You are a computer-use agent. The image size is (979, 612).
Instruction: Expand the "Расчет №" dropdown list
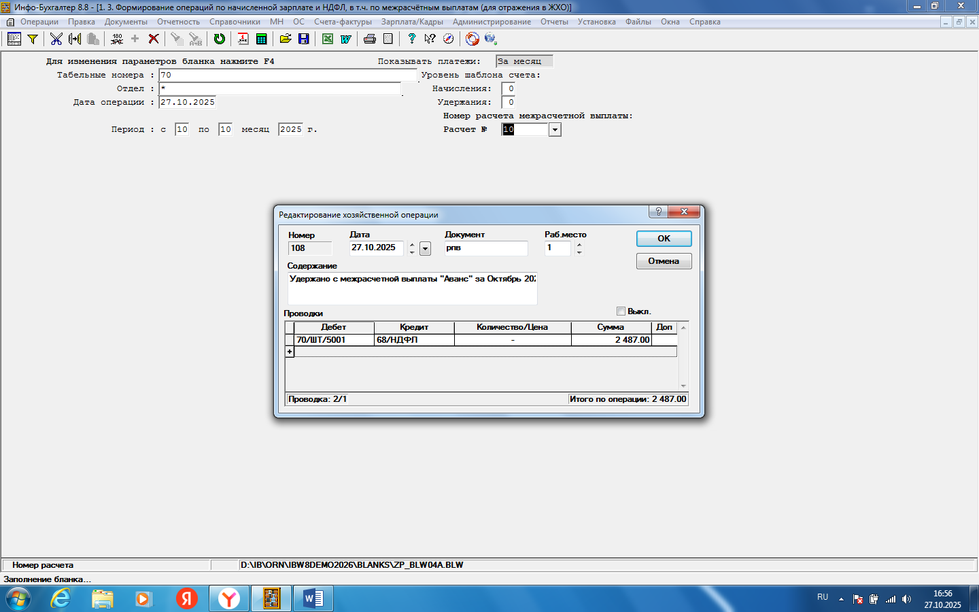(x=555, y=130)
